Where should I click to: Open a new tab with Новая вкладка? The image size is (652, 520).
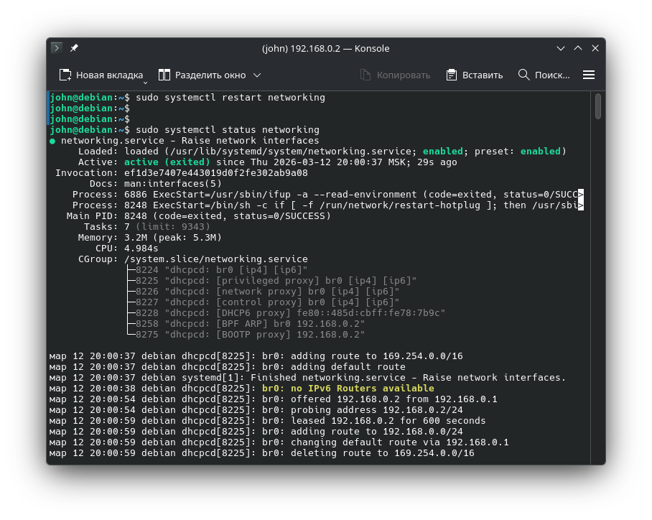[101, 75]
